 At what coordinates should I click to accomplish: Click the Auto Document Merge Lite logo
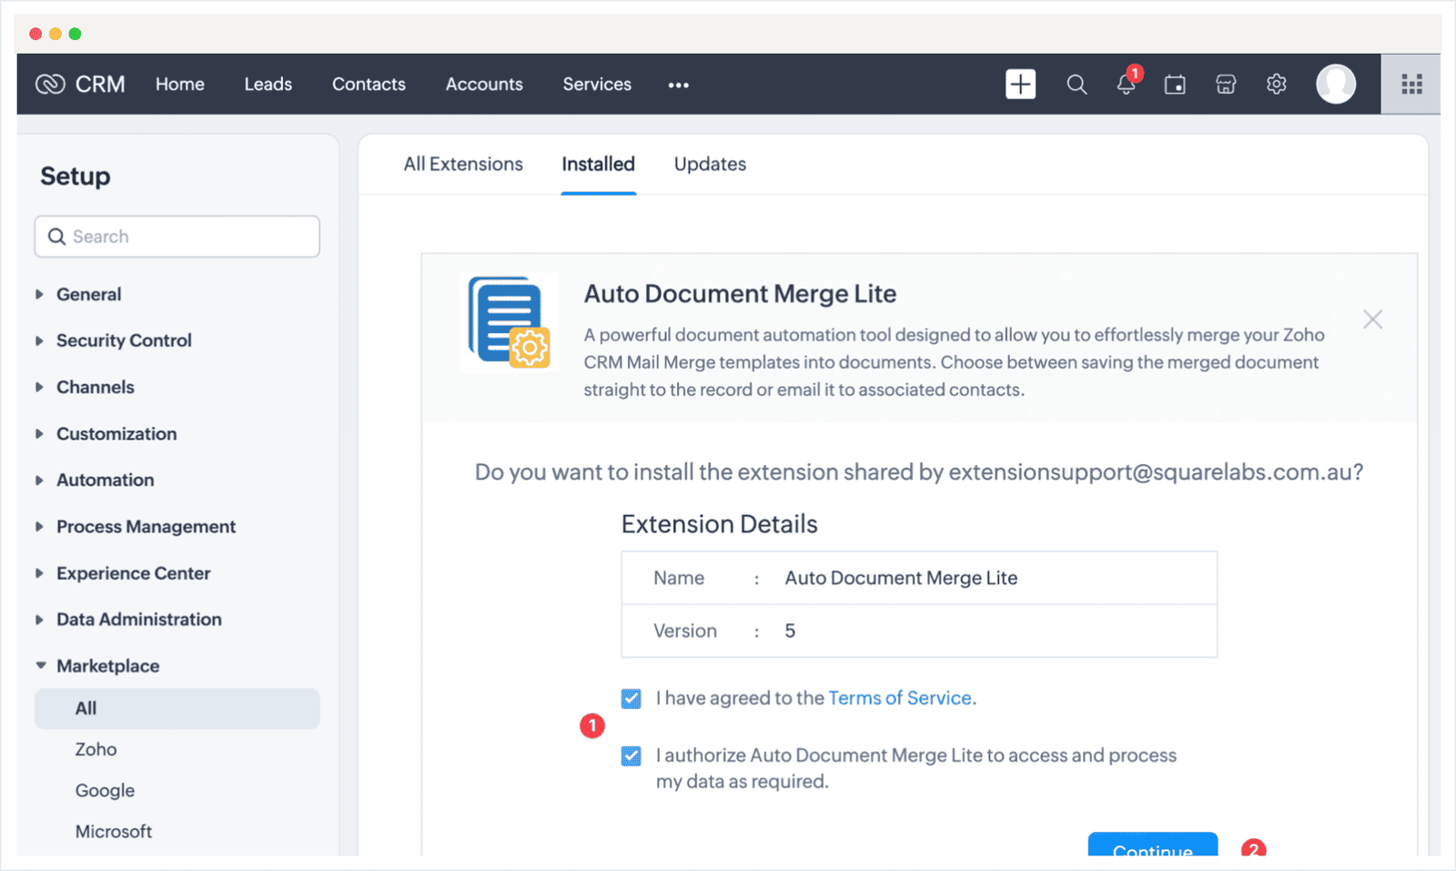coord(509,321)
